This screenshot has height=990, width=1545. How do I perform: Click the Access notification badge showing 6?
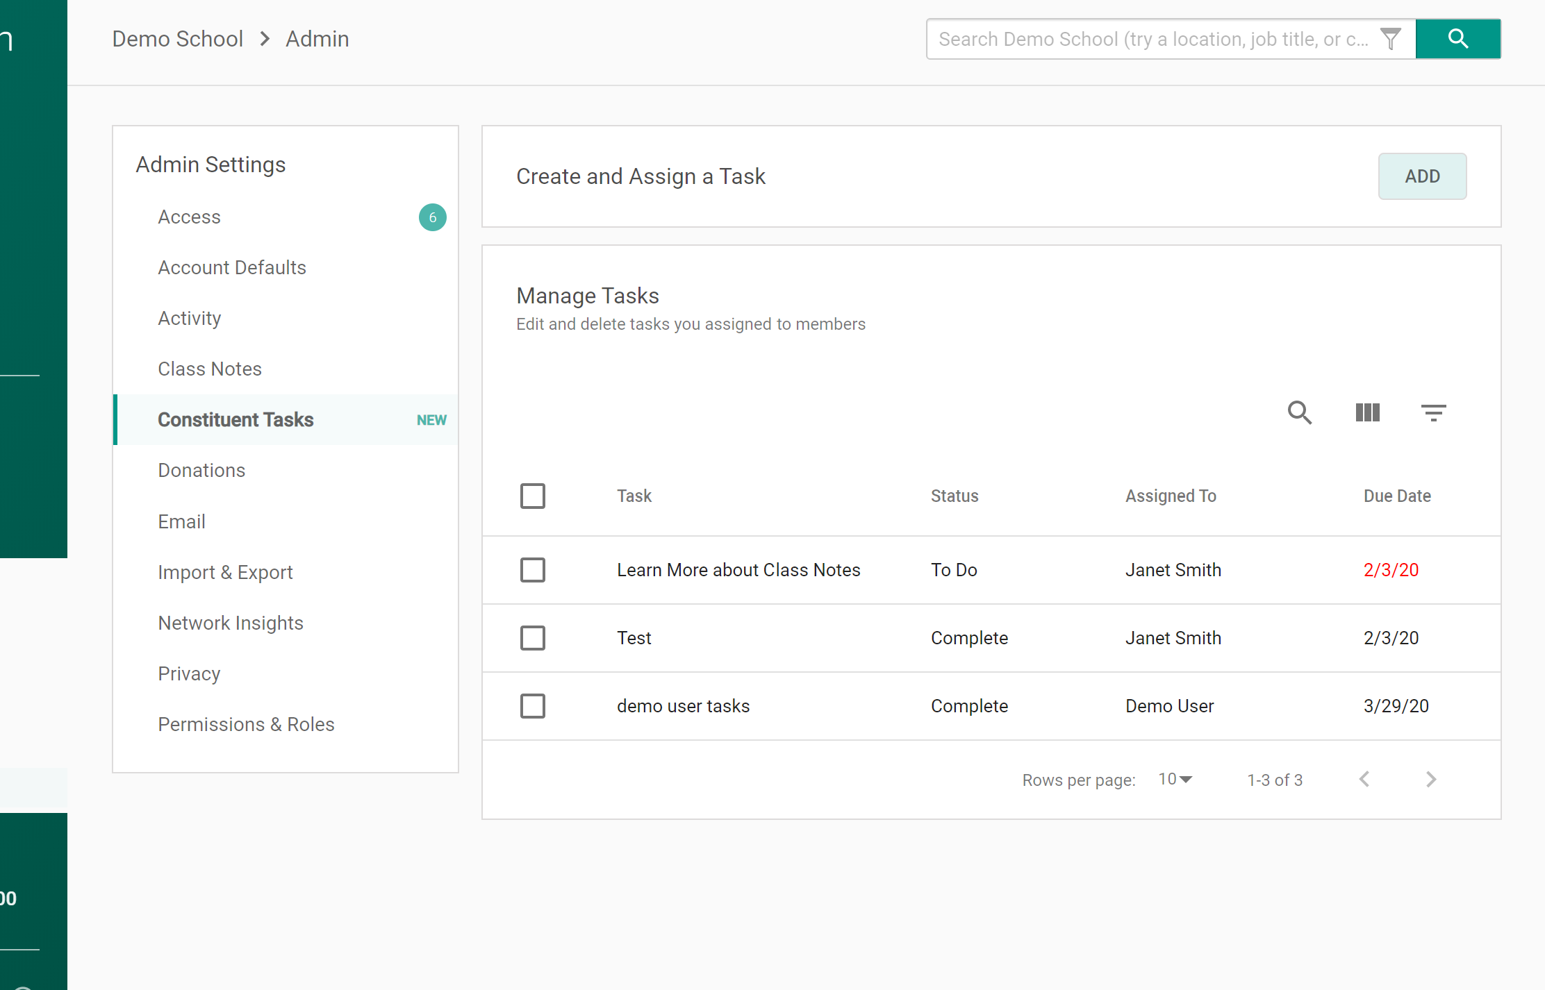pyautogui.click(x=432, y=217)
